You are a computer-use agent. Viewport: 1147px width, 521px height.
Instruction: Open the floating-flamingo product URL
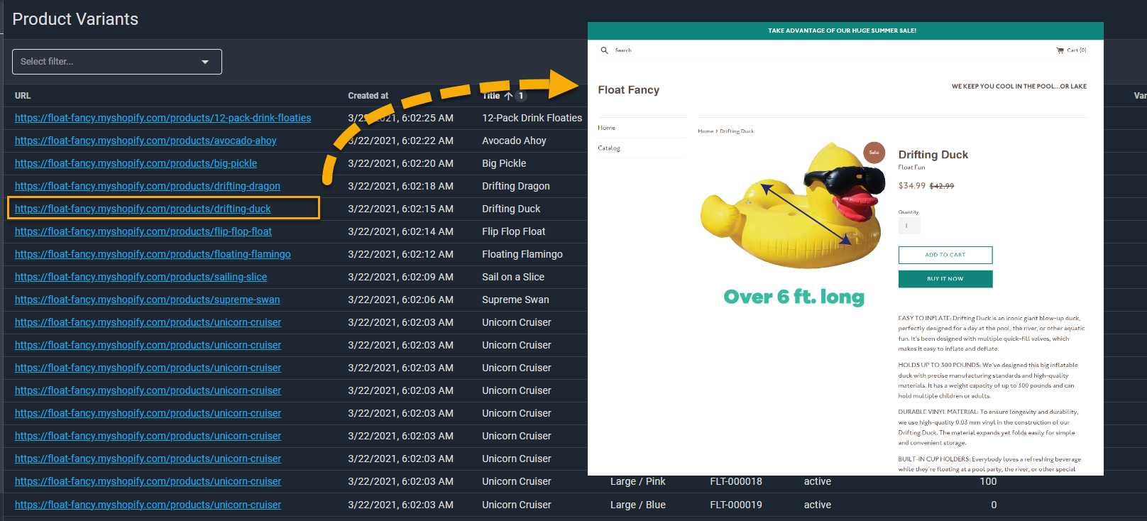point(153,254)
